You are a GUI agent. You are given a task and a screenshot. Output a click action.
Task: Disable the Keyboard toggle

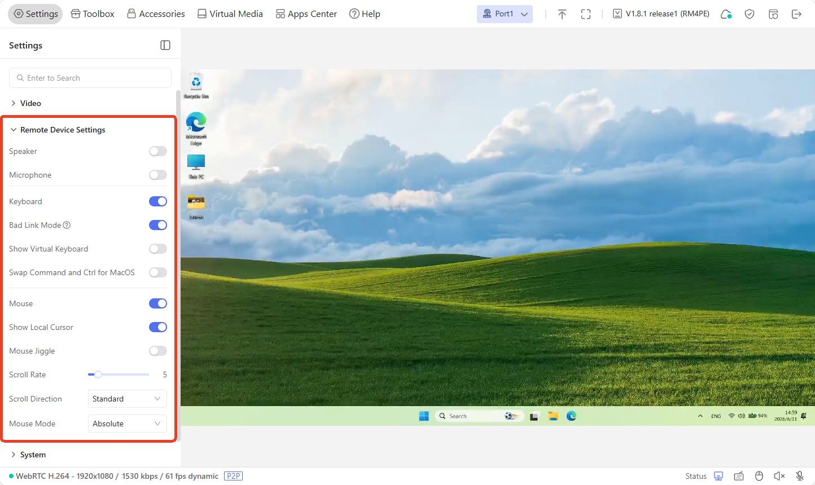[x=158, y=201]
